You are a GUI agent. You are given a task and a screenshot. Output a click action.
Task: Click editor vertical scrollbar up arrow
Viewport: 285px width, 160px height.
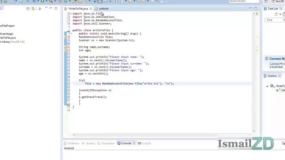pos(254,14)
